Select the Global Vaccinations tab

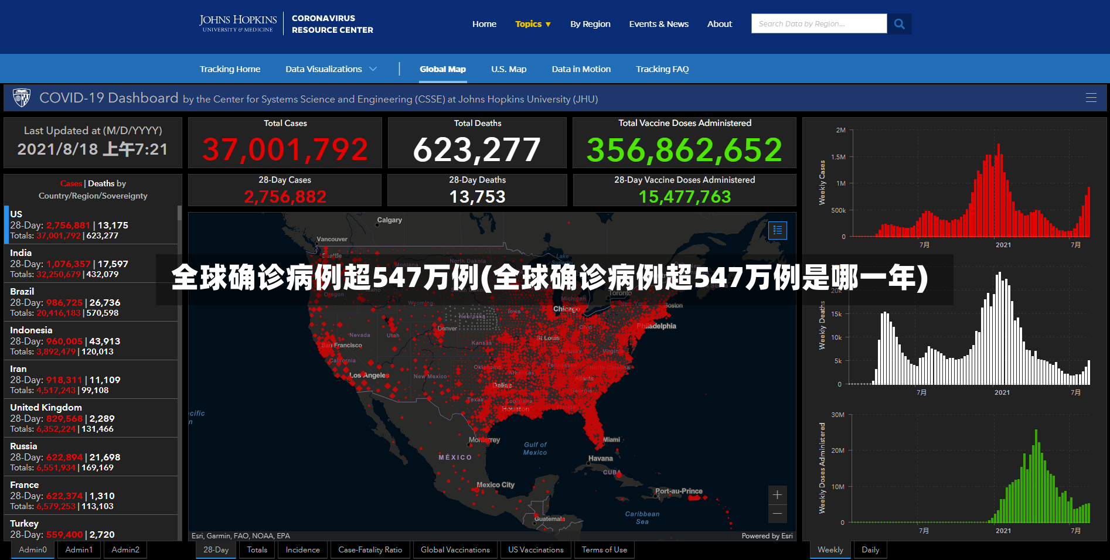click(455, 549)
